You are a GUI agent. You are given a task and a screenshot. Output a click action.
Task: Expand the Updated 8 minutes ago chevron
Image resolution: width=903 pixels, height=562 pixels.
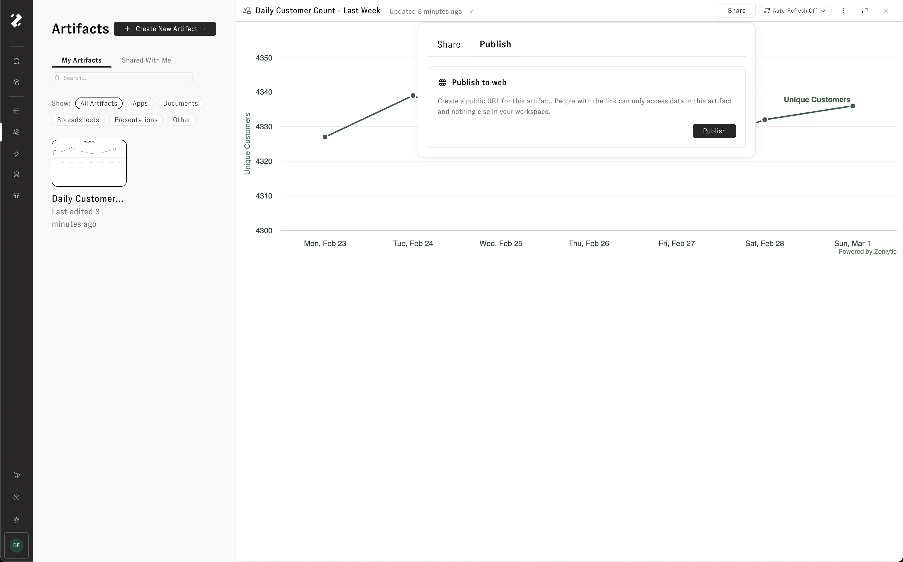coord(470,12)
